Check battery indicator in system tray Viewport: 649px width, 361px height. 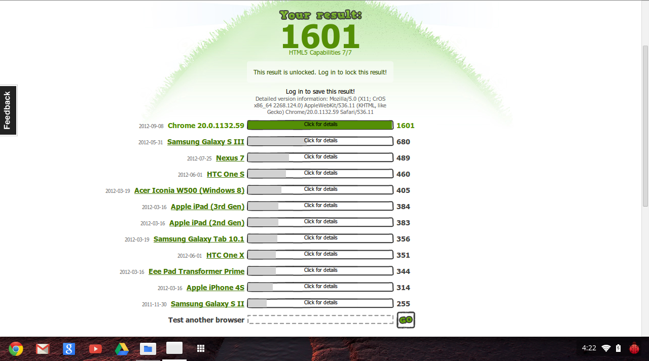tap(618, 348)
